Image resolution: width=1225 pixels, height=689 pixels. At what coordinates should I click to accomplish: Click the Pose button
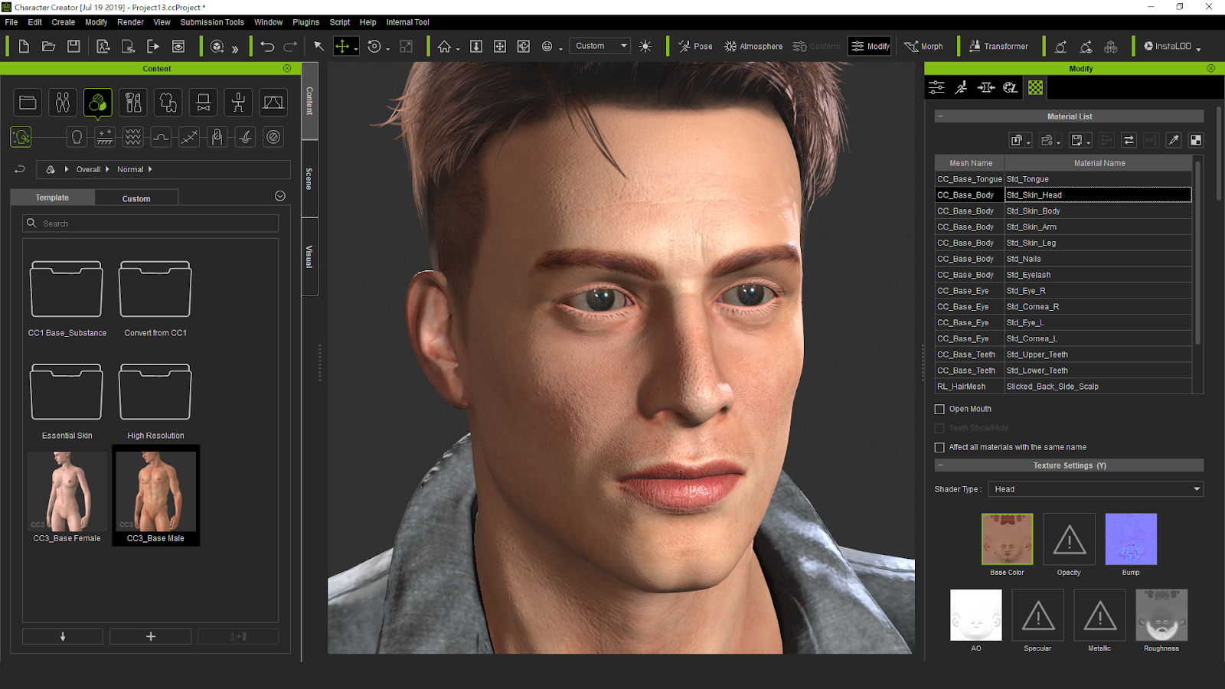(x=695, y=47)
